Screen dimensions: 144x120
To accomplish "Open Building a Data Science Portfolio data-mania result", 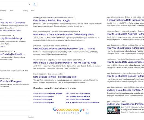I will pos(126,90).
